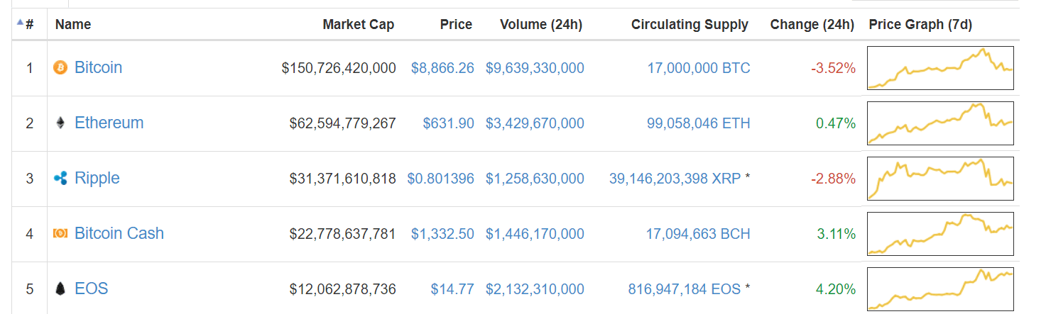Click EOS price $14.77
Viewport: 1046px width, 314px height.
point(452,289)
